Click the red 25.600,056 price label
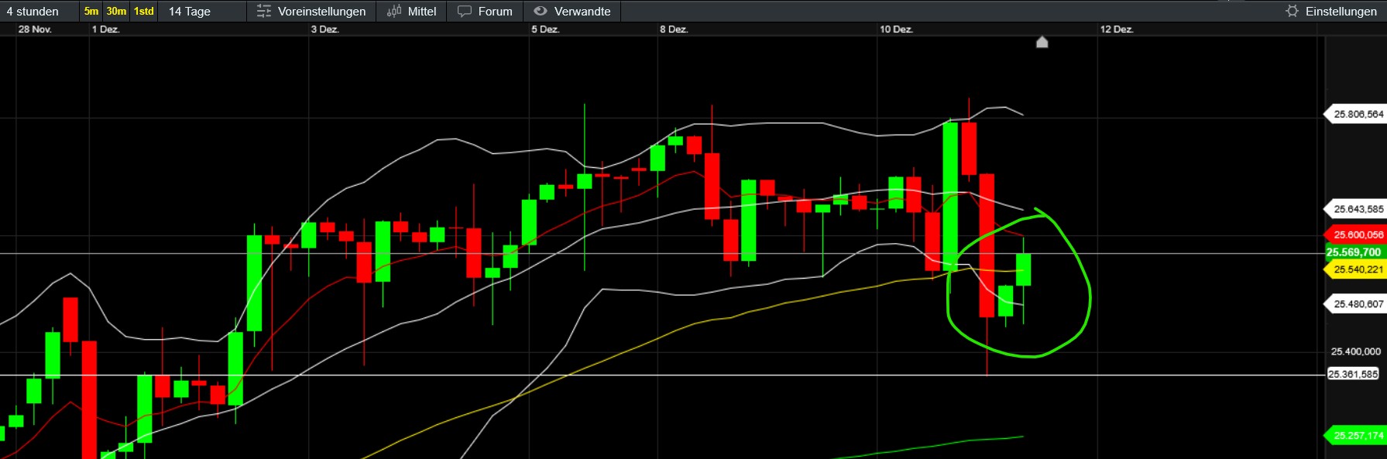The width and height of the screenshot is (1387, 459). coord(1358,235)
